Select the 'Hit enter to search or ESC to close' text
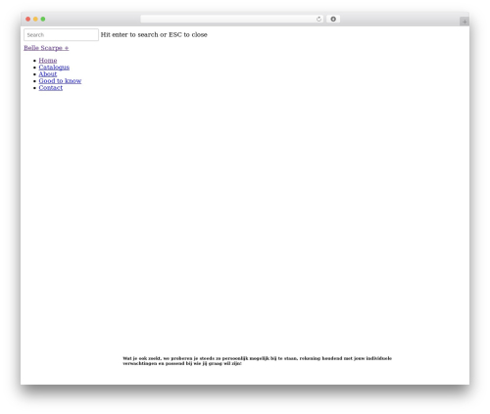Screen dimensions: 490x414 click(x=154, y=34)
